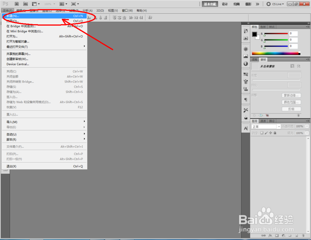This screenshot has height=240, width=311.
Task: Expand the more workspaces chevron
Action: click(x=258, y=4)
